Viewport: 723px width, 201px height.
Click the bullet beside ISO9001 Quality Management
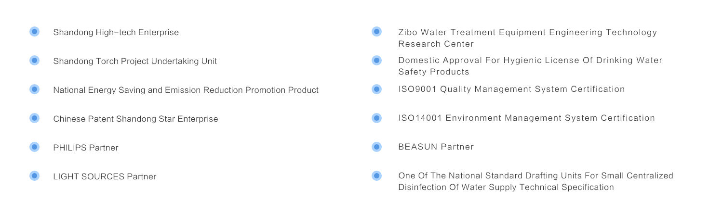coord(376,89)
